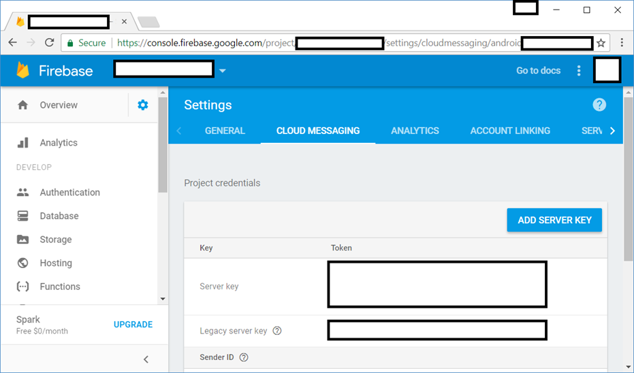Click sidebar scrollbar up arrow

tap(163, 93)
